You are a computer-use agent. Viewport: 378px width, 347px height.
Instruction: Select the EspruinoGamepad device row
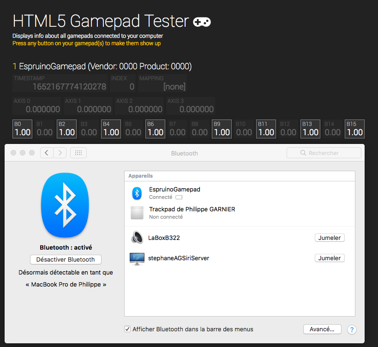point(240,193)
